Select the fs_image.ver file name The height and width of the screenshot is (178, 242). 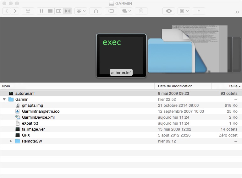33,129
